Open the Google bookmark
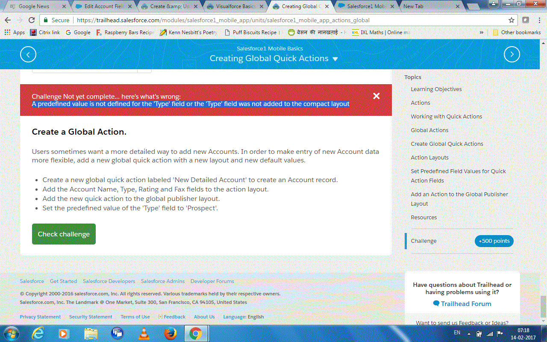Viewport: 547px width, 342px height. 78,32
